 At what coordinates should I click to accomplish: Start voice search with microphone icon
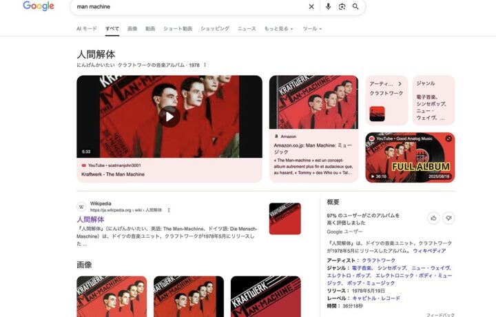pos(328,7)
